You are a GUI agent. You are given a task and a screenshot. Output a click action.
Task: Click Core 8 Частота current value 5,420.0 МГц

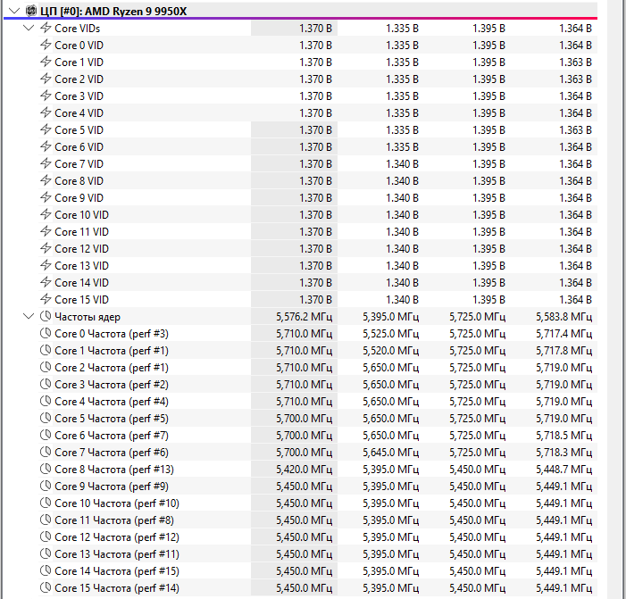(x=304, y=470)
